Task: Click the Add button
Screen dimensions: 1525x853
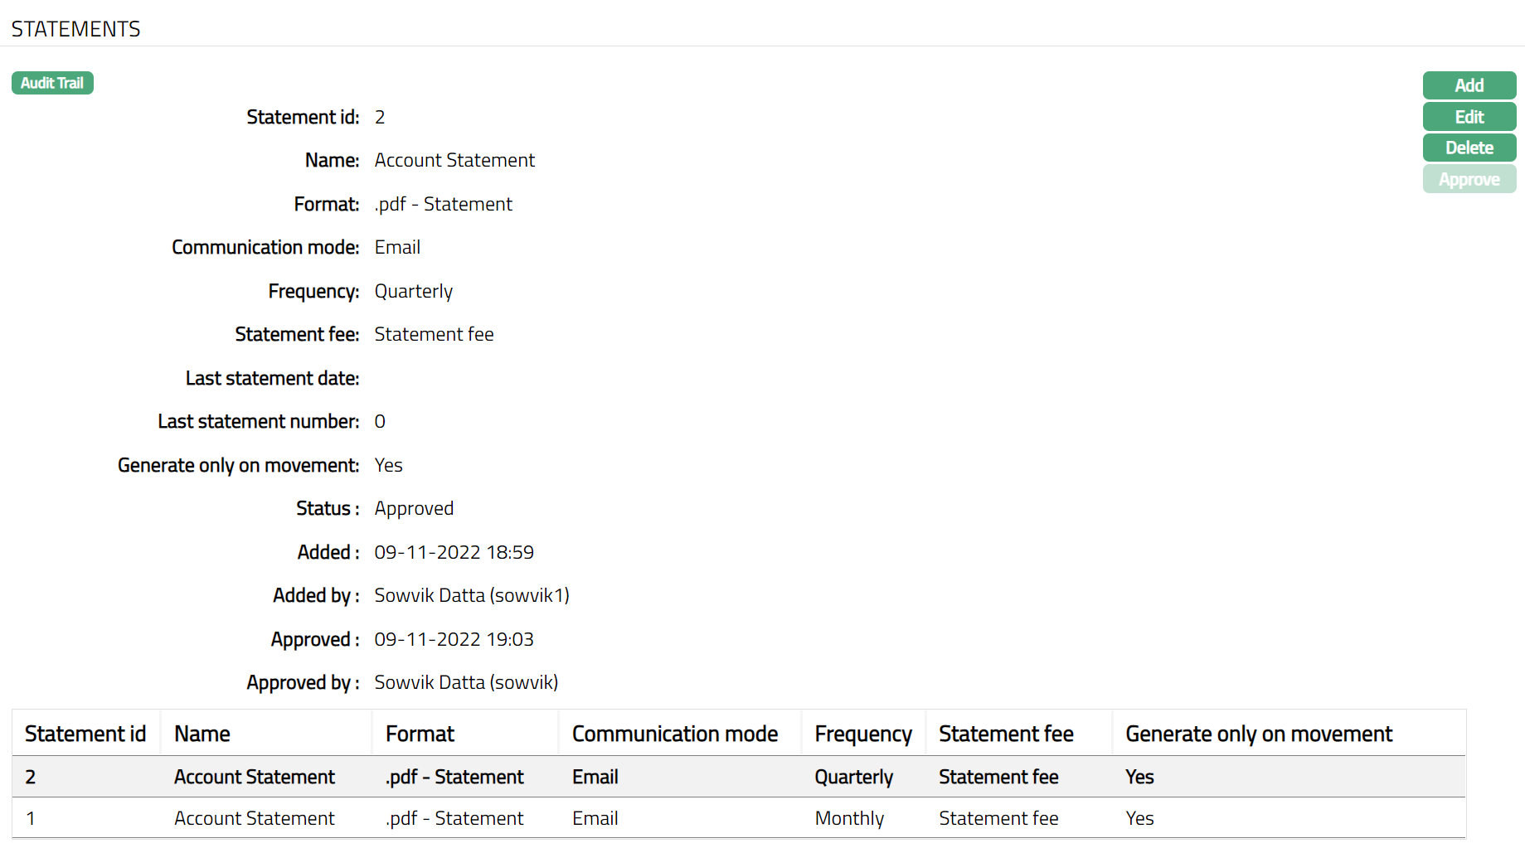Action: [x=1469, y=85]
